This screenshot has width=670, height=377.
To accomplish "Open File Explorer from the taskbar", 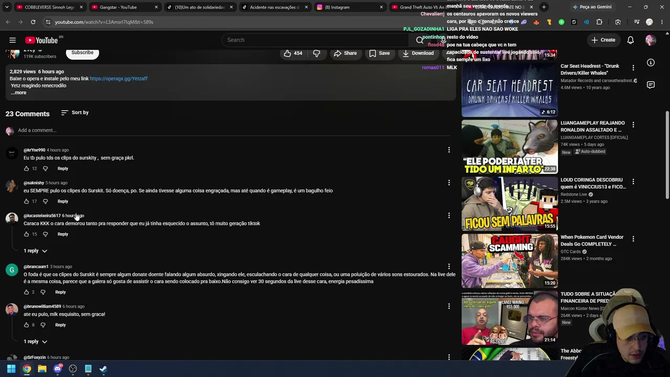I will click(x=42, y=369).
